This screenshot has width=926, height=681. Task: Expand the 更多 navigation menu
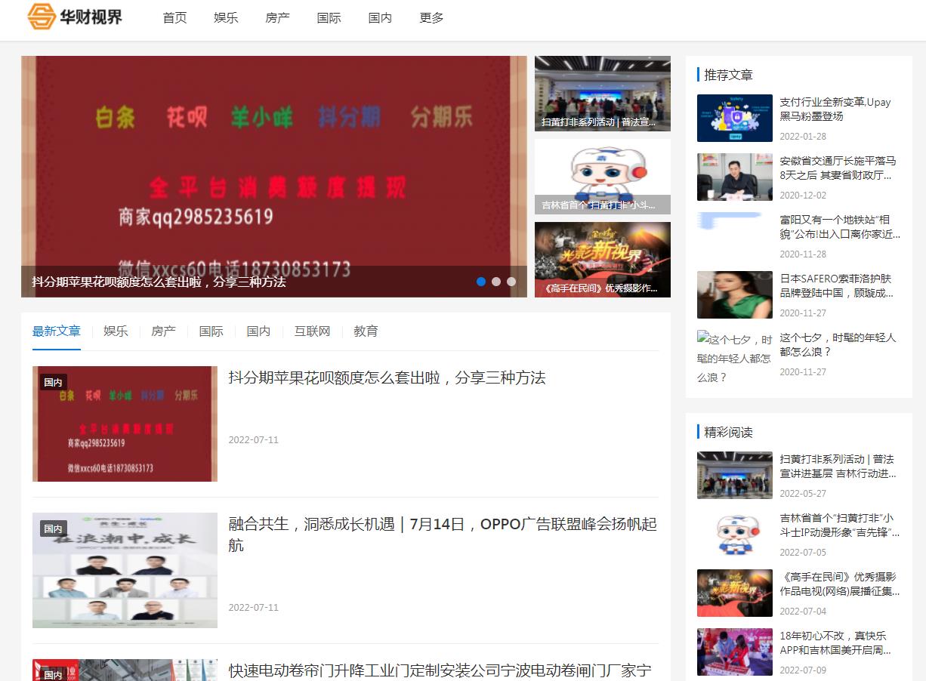tap(431, 17)
